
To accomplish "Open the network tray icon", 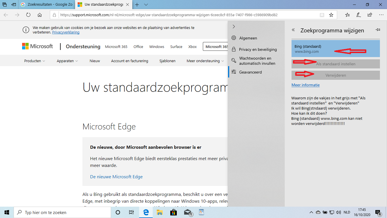I will [x=332, y=212].
